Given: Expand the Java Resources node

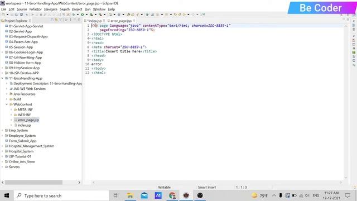Looking at the screenshot, I should [7, 94].
